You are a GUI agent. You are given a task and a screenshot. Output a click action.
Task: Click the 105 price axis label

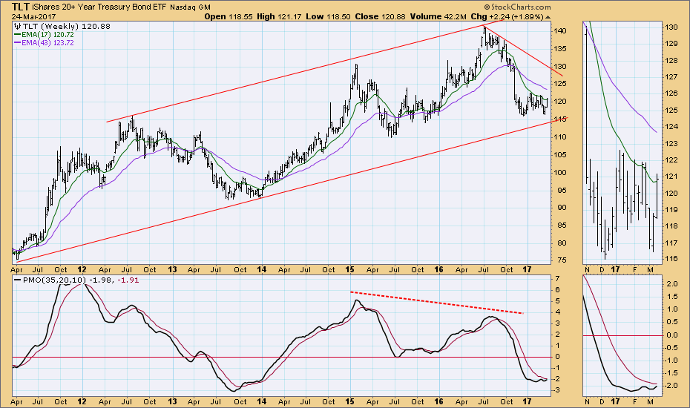560,154
